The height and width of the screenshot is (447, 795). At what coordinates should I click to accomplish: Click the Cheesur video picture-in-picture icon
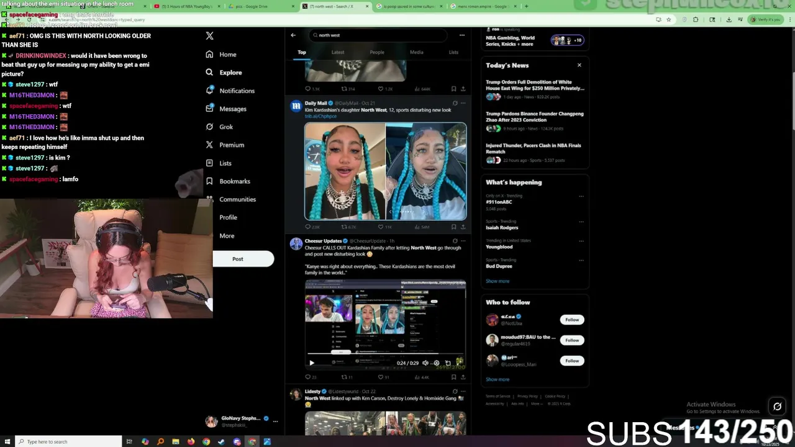(448, 363)
